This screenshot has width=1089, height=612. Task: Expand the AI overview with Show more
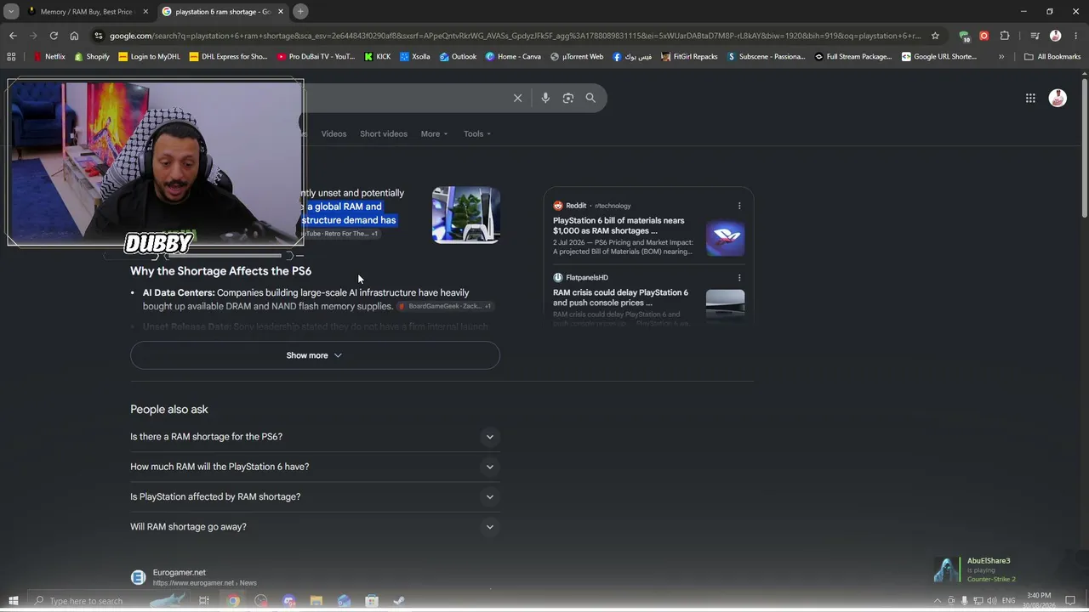pyautogui.click(x=315, y=355)
